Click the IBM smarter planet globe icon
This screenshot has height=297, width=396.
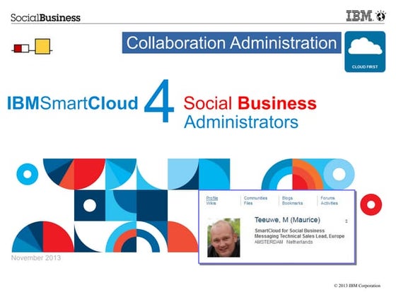coord(380,16)
